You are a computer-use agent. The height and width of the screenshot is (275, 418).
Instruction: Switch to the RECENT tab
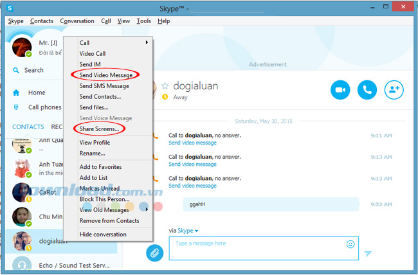pyautogui.click(x=57, y=127)
